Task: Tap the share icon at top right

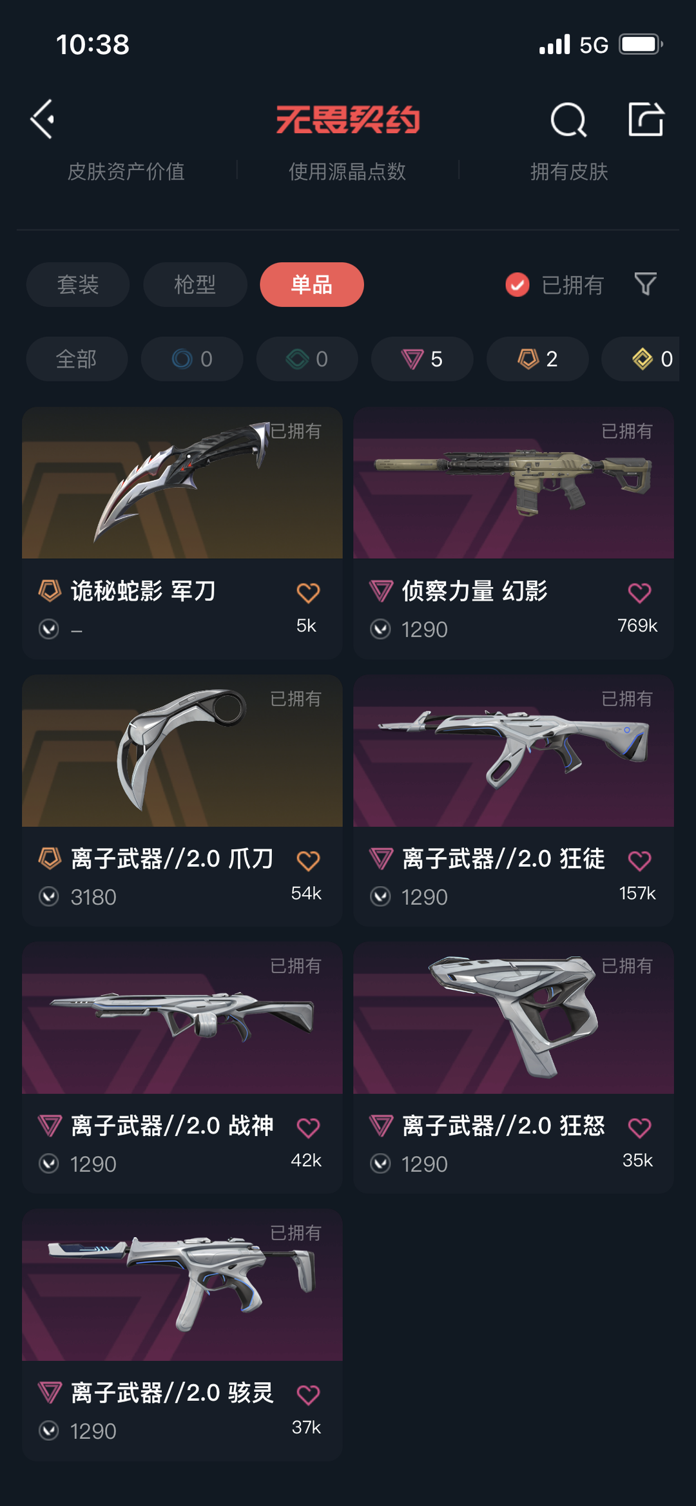Action: click(x=646, y=119)
